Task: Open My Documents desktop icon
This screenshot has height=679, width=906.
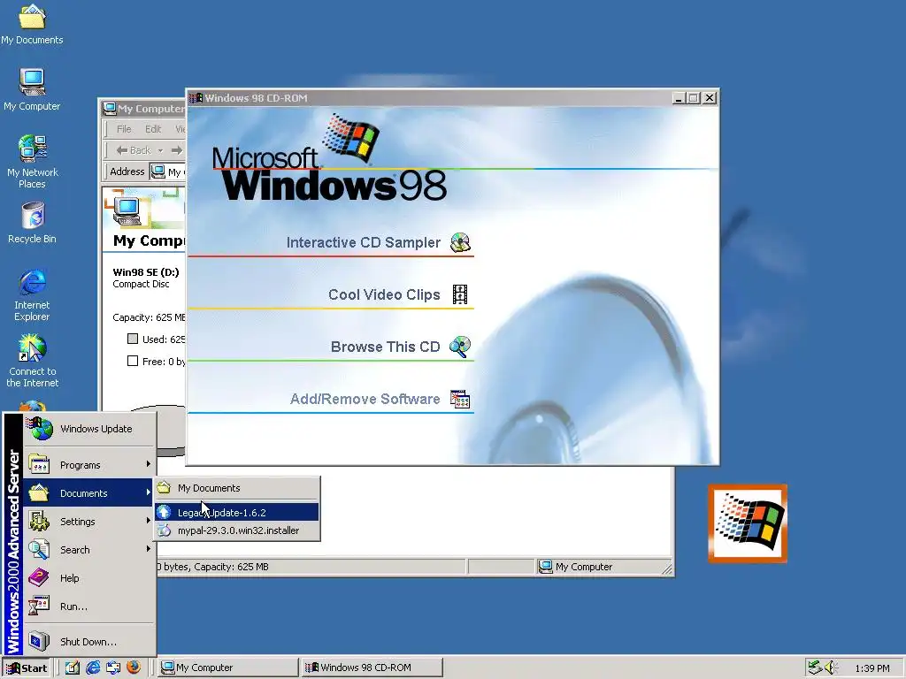Action: coord(32,24)
